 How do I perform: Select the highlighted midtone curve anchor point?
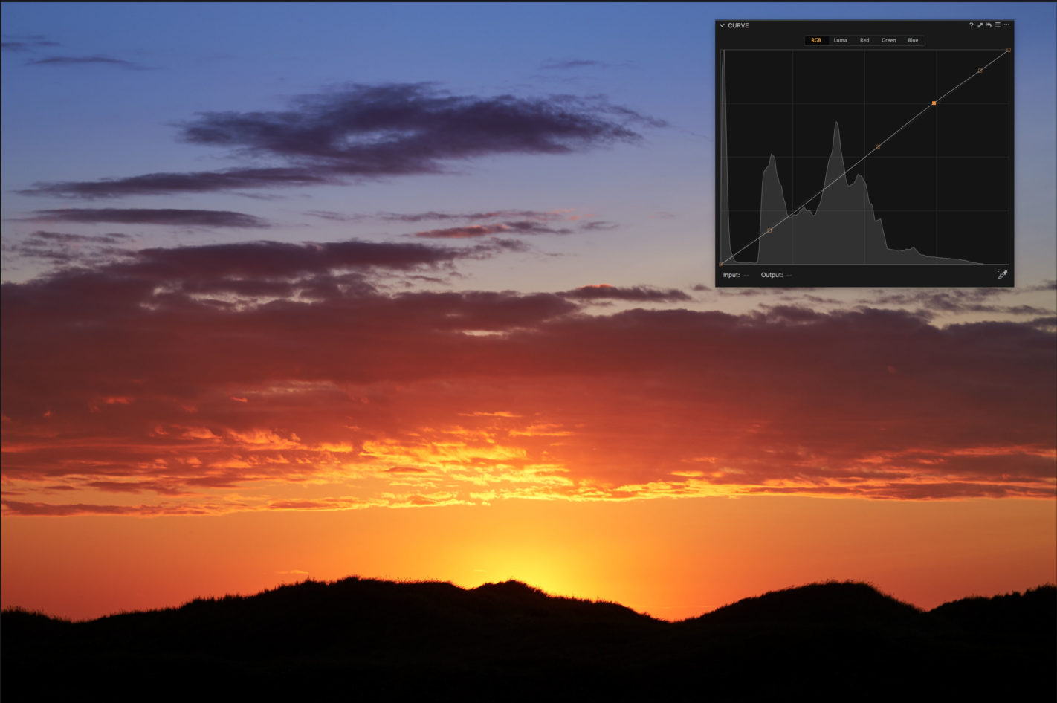click(x=934, y=103)
